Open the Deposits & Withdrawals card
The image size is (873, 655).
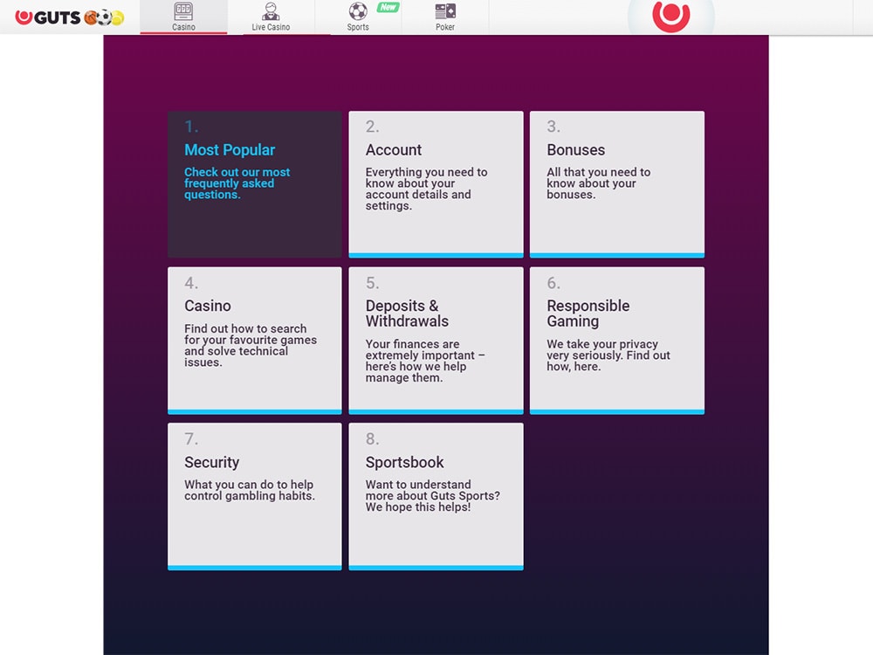click(436, 341)
